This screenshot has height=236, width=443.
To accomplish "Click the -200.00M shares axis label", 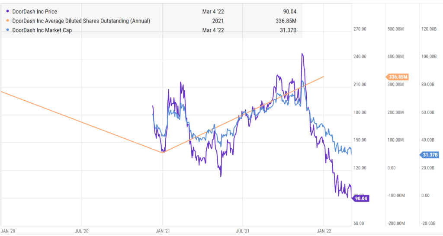I will click(396, 223).
